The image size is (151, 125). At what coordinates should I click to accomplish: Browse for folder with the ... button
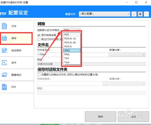click(x=106, y=84)
